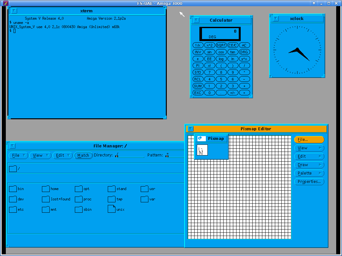Click the STO key on Calculator
The image size is (342, 256).
[x=198, y=72]
